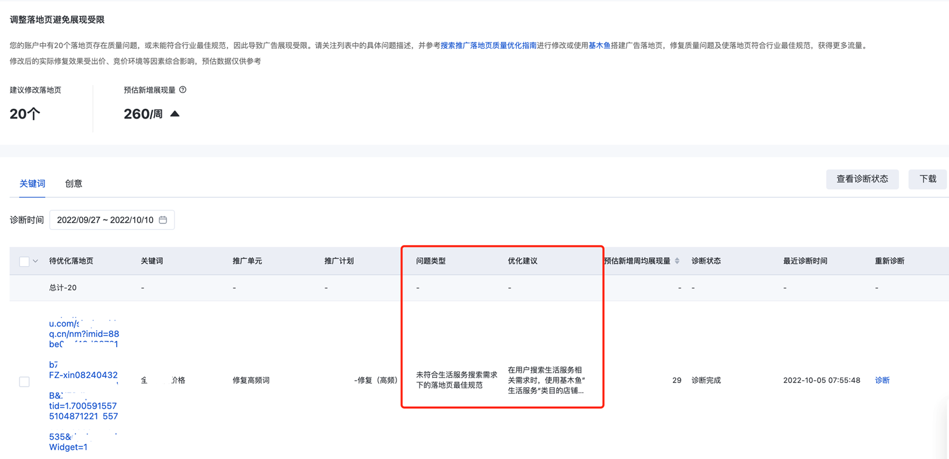Click the 下载 button
This screenshot has height=459, width=949.
click(x=927, y=179)
